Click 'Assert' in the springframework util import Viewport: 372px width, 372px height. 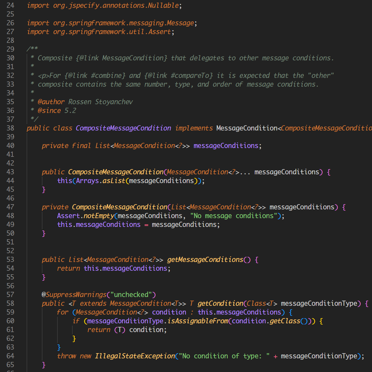pos(159,31)
